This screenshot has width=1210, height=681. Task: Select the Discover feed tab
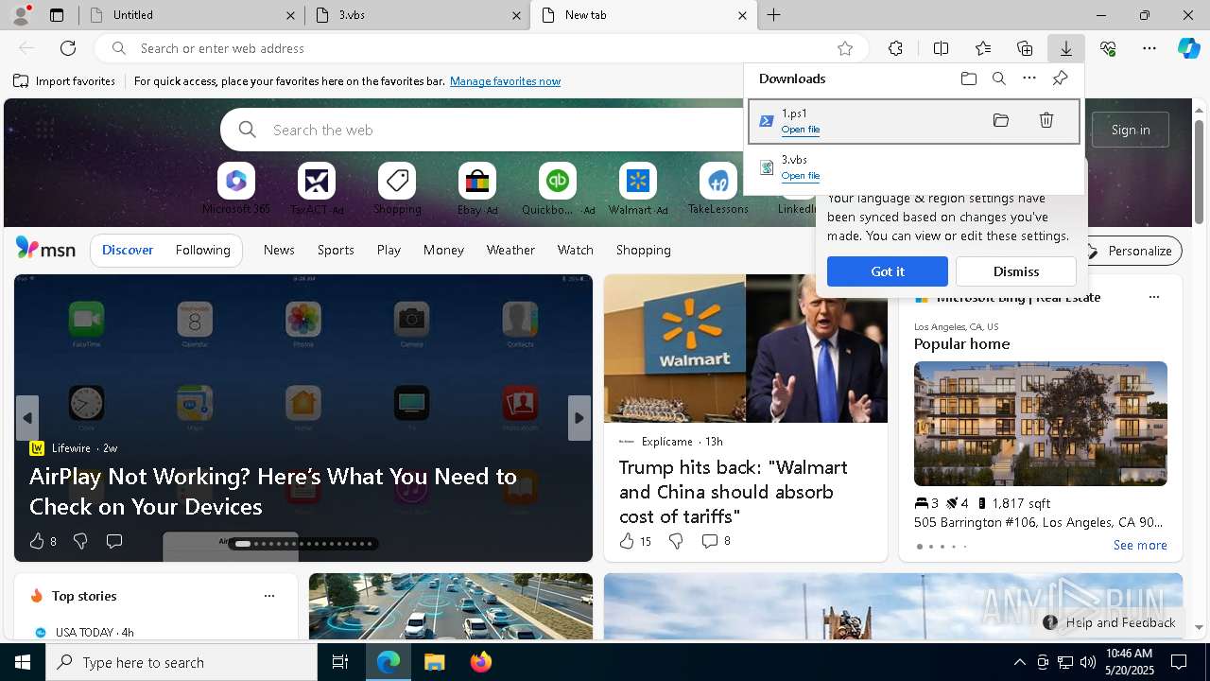128,250
